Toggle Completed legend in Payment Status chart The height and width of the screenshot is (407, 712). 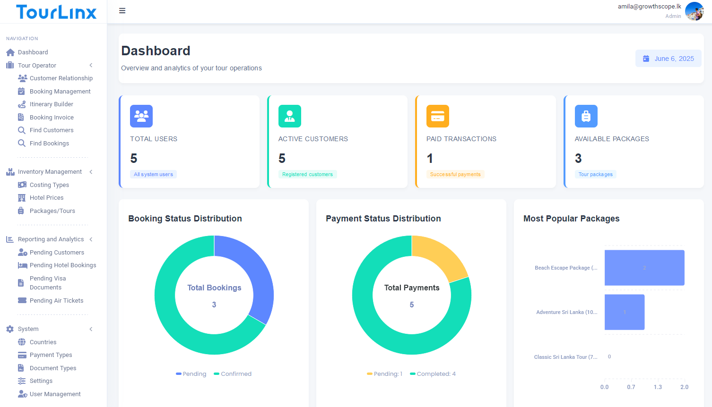(433, 374)
